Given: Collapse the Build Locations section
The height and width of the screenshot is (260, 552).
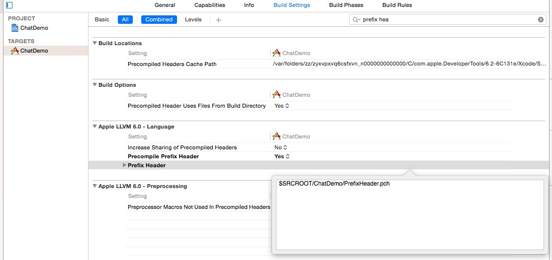Looking at the screenshot, I should (94, 43).
